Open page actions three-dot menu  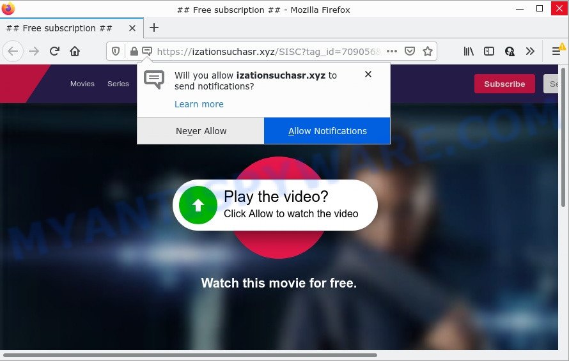click(x=392, y=51)
